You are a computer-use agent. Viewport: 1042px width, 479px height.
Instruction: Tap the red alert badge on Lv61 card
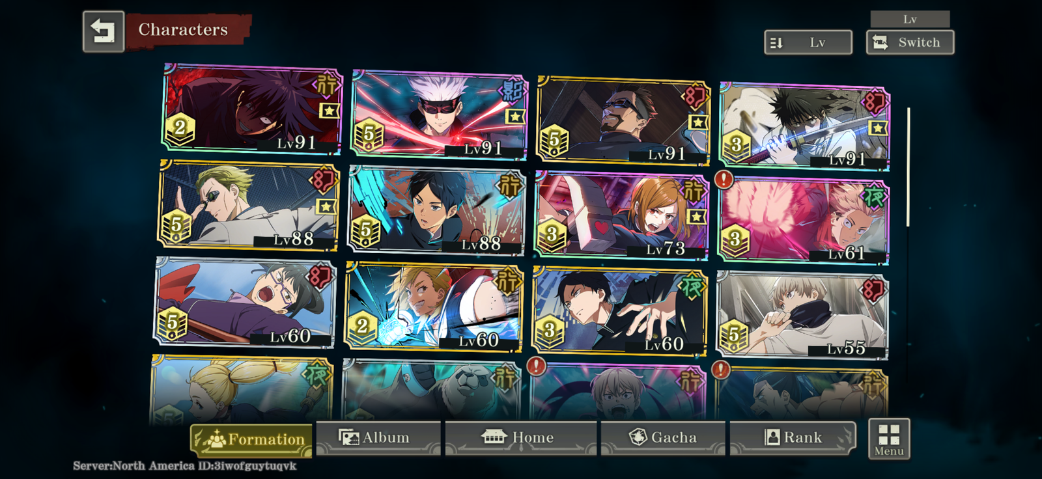(724, 179)
